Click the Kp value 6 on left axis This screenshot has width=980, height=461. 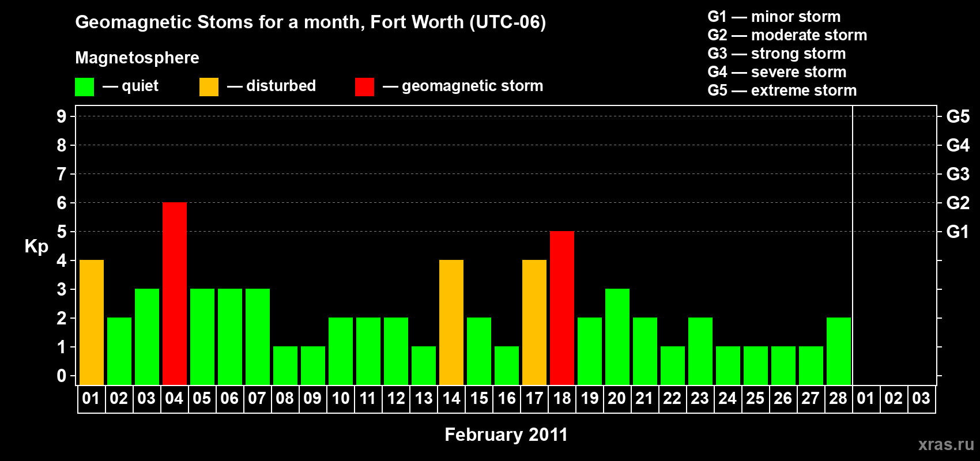coord(62,203)
